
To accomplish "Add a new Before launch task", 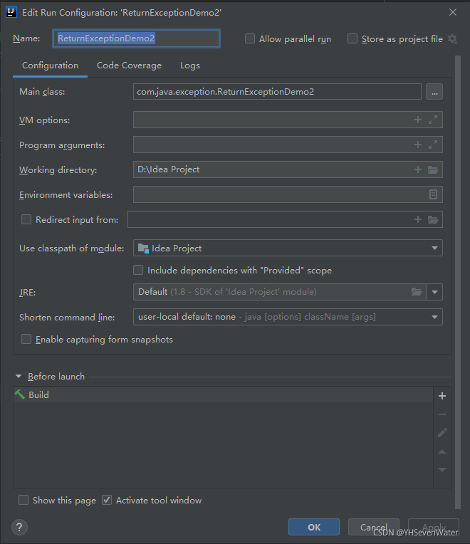I will 442,396.
